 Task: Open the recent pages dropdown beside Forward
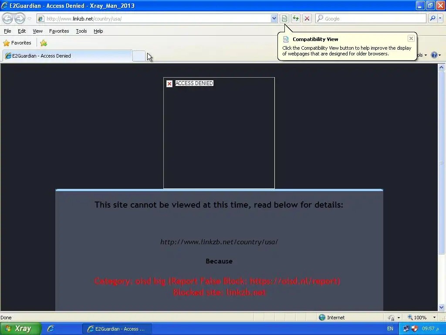(x=29, y=19)
